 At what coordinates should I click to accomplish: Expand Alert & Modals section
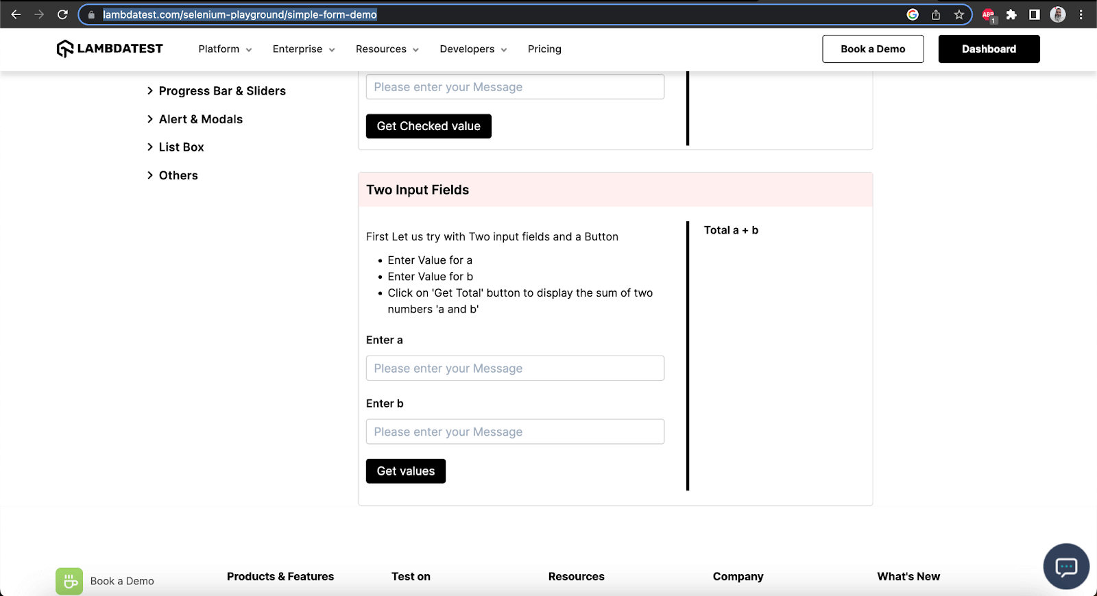(x=195, y=119)
